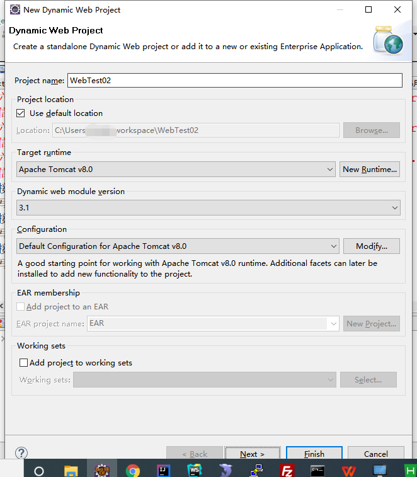Cancel the new project dialog
Viewport: 417px width, 477px height.
coord(376,454)
